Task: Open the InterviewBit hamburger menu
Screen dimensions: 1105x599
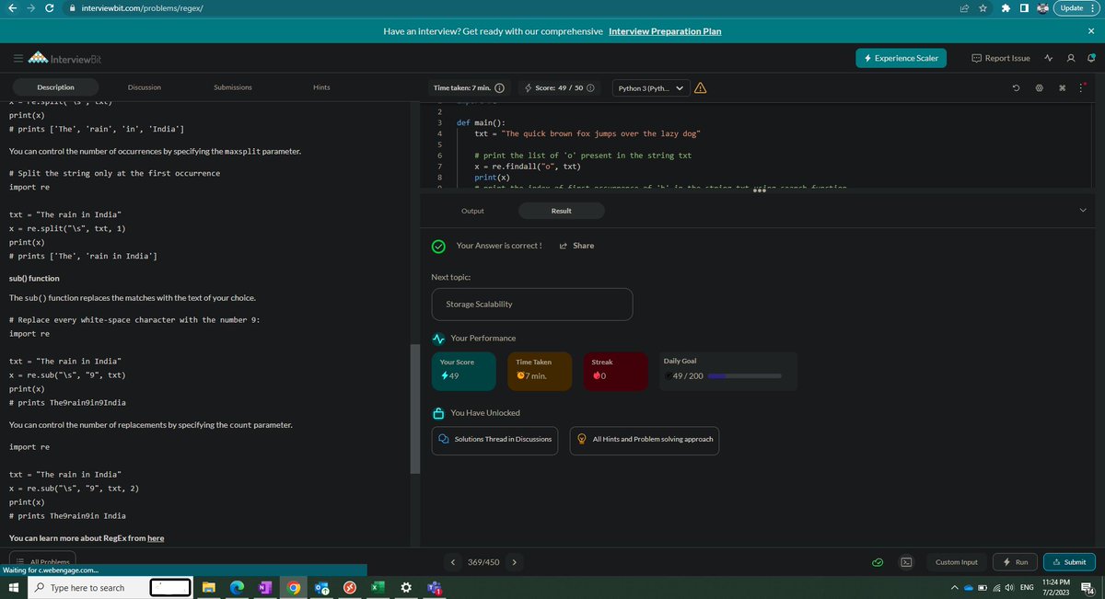Action: pyautogui.click(x=18, y=59)
